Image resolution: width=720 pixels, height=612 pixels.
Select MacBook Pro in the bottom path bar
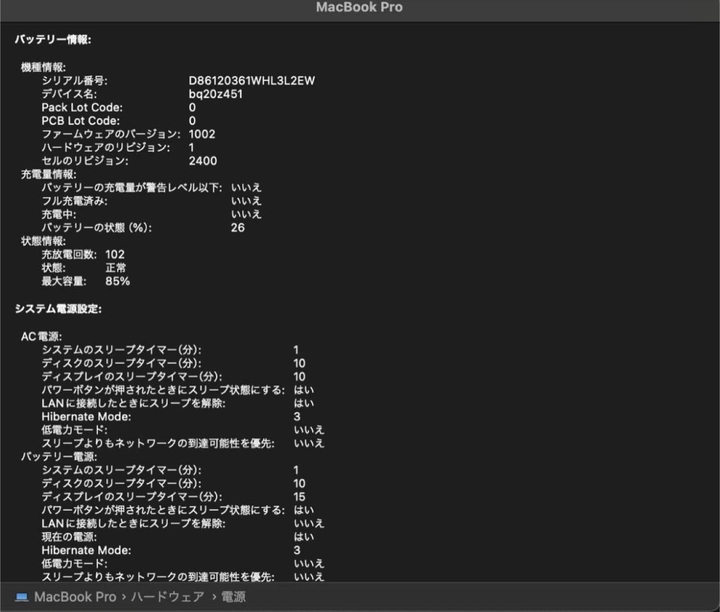pos(75,597)
